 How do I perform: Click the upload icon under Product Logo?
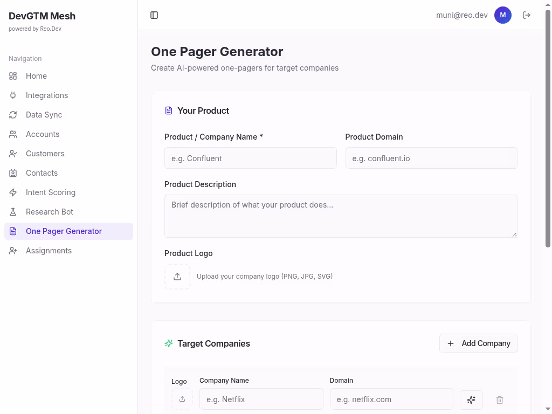tap(177, 276)
